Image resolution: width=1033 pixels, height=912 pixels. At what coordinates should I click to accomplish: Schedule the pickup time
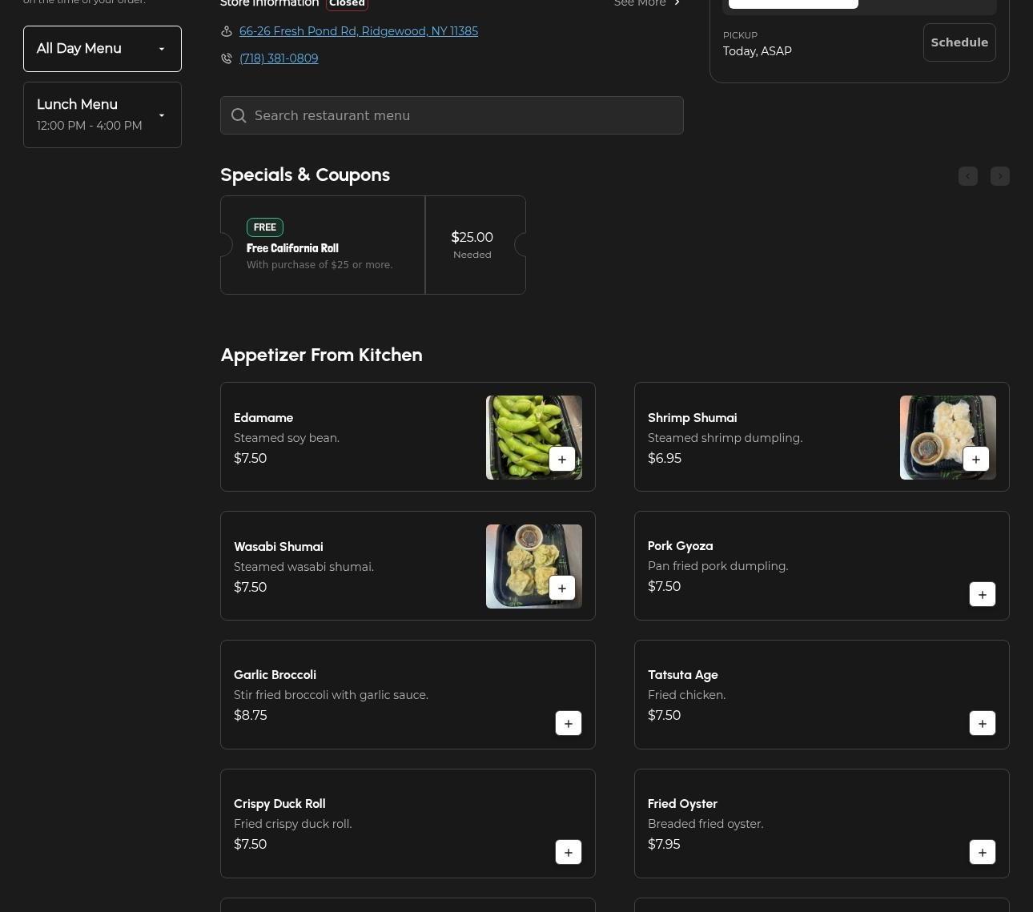959,42
